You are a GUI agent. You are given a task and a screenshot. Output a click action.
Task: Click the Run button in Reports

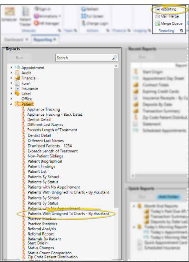tap(20, 57)
